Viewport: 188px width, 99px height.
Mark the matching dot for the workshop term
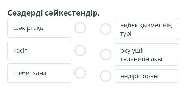(x=80, y=73)
